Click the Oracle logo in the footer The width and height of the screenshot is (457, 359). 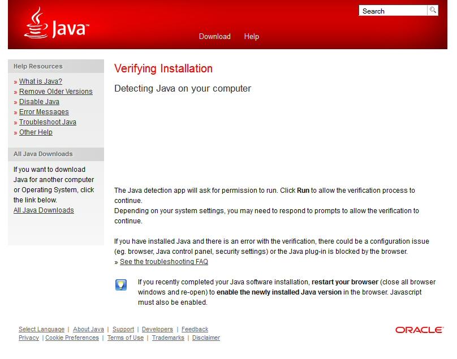tap(420, 330)
